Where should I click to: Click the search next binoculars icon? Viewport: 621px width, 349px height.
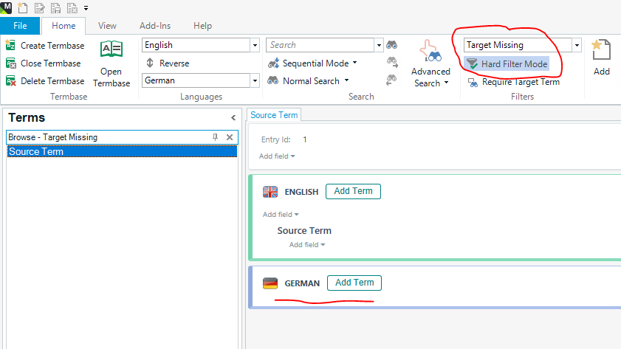[392, 62]
